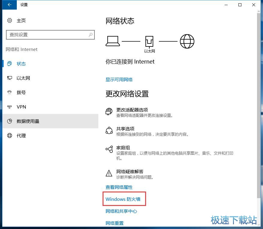Click 查看网络属性 link
Image resolution: width=263 pixels, height=229 pixels.
[x=119, y=187]
